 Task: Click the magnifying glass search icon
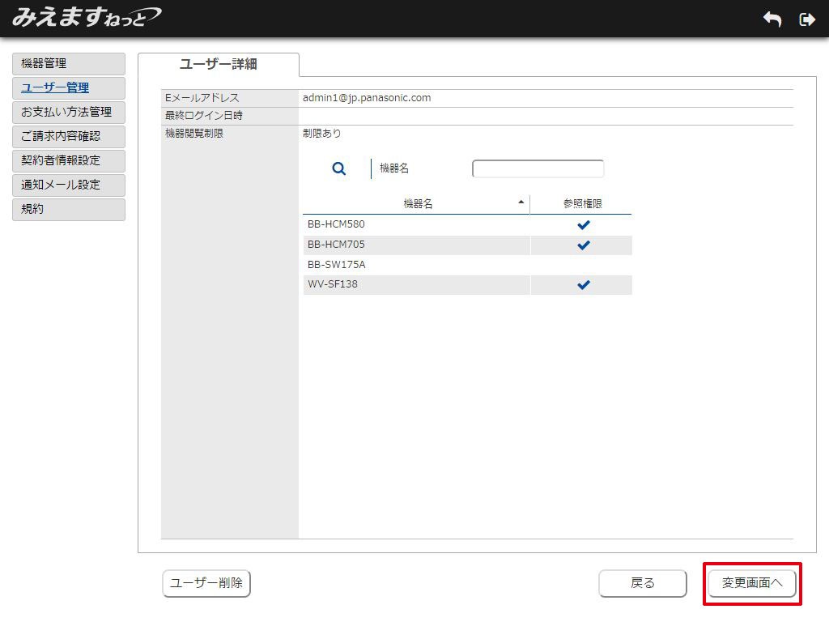click(339, 168)
